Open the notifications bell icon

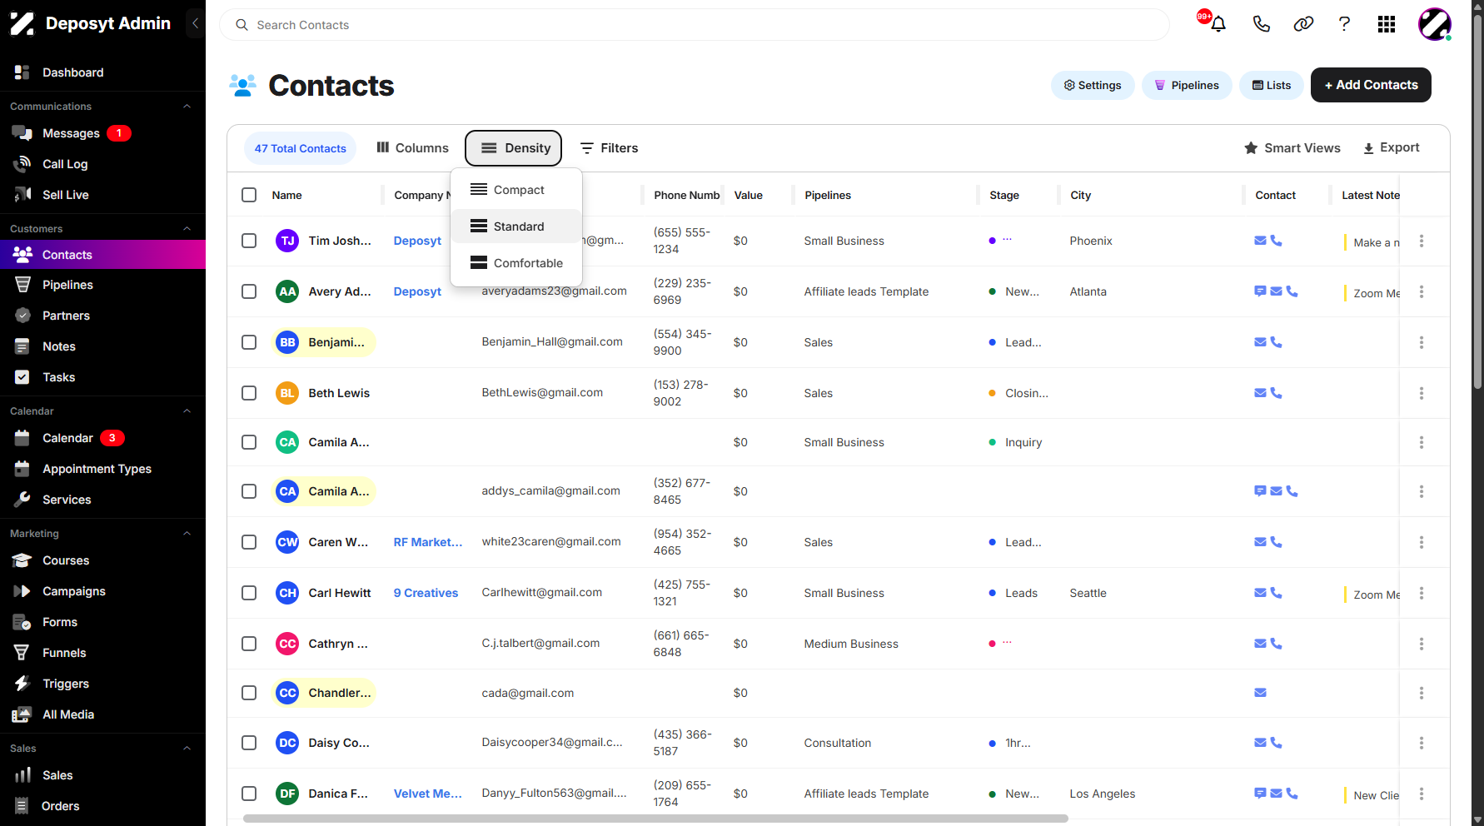1218,24
